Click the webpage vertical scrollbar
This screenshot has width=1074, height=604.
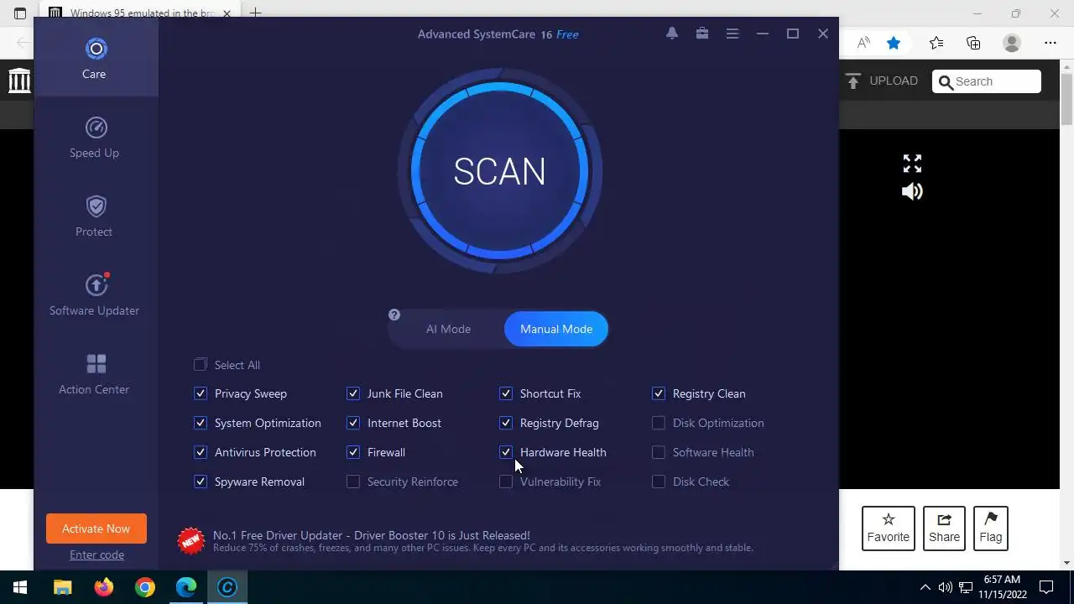coord(1066,99)
